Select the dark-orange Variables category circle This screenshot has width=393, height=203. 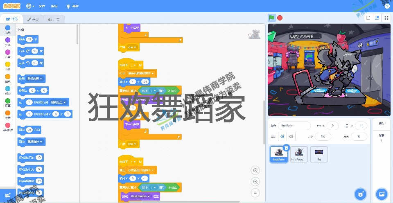point(8,113)
